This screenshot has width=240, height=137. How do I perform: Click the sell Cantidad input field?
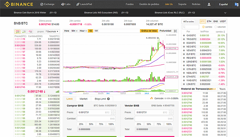tap(154, 118)
